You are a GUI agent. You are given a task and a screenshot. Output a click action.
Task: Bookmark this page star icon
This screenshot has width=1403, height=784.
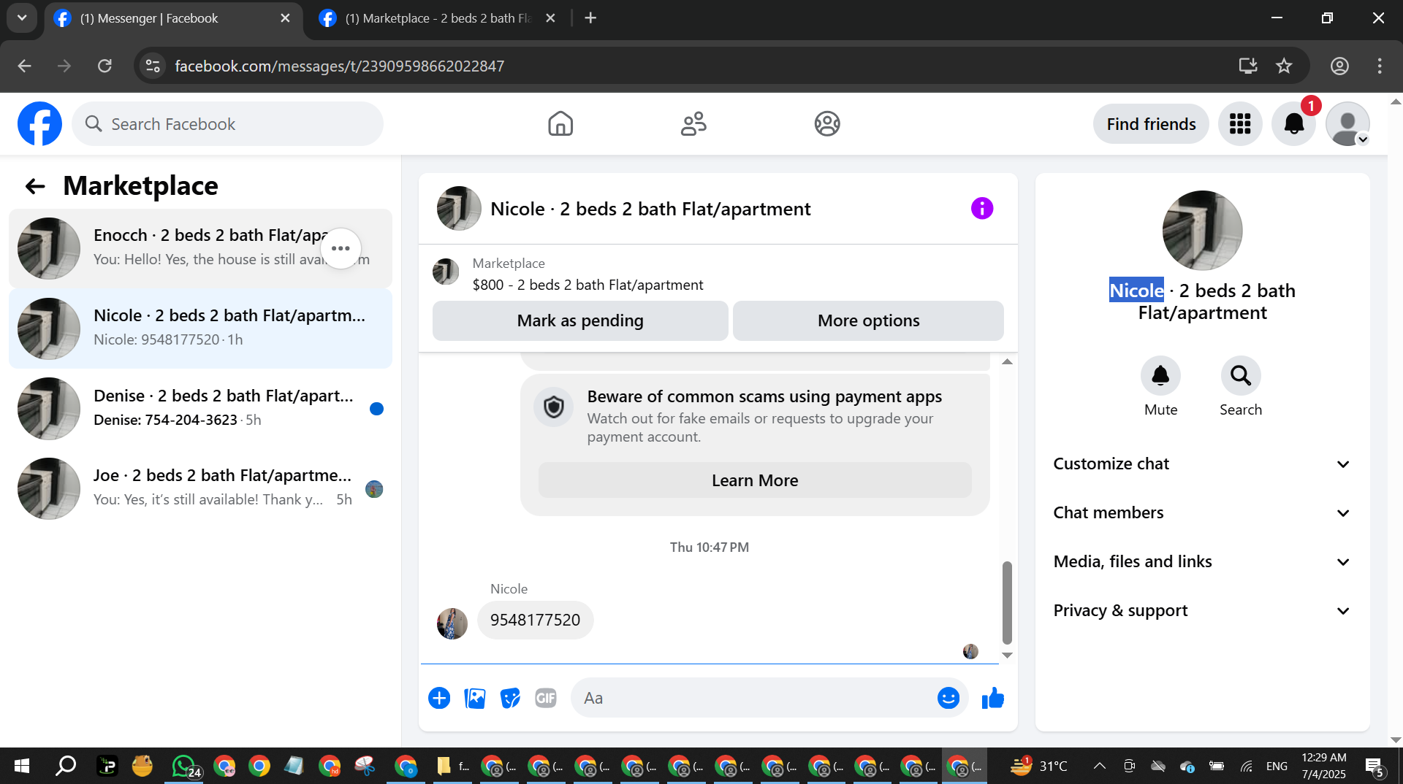(x=1284, y=66)
